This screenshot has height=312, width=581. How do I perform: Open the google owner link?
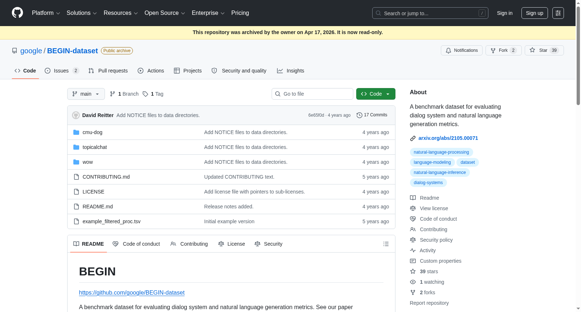pyautogui.click(x=31, y=51)
